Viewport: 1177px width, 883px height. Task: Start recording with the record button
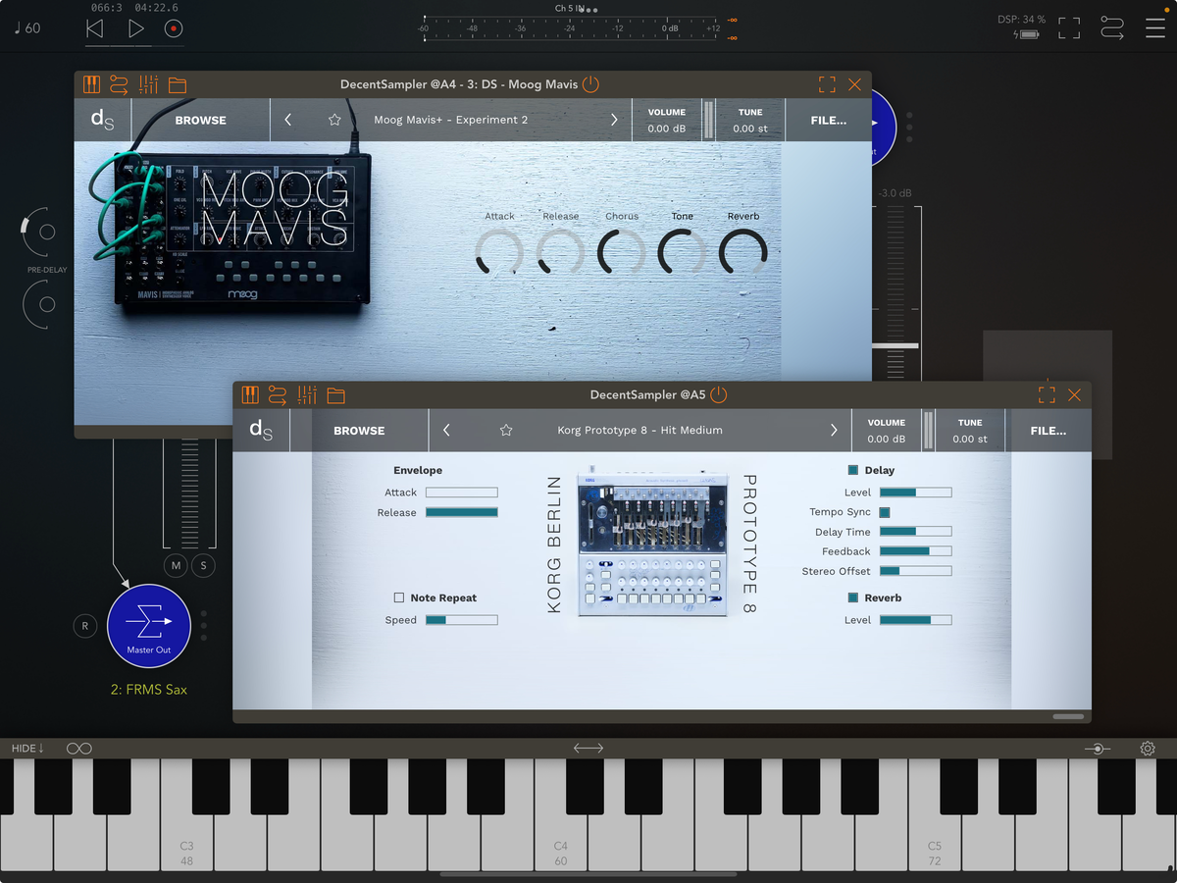174,28
